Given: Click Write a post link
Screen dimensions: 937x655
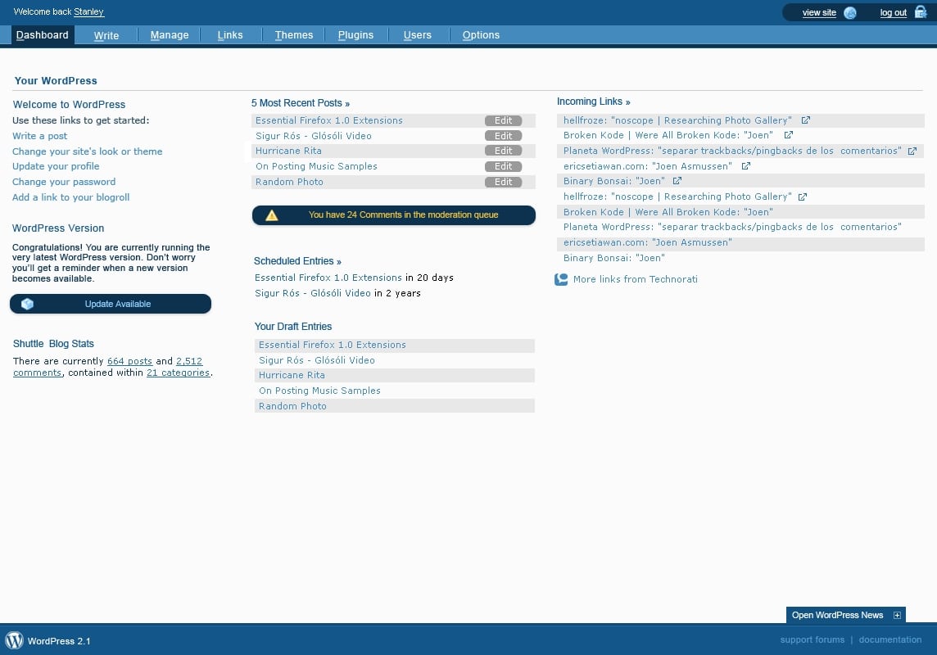Looking at the screenshot, I should 39,136.
